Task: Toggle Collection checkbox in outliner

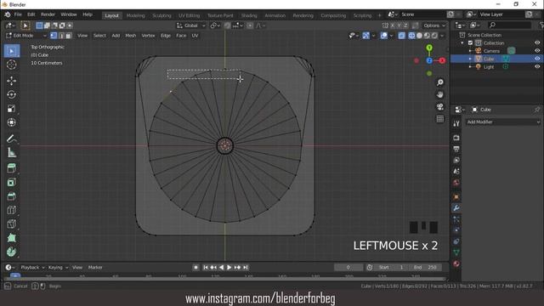Action: click(470, 42)
